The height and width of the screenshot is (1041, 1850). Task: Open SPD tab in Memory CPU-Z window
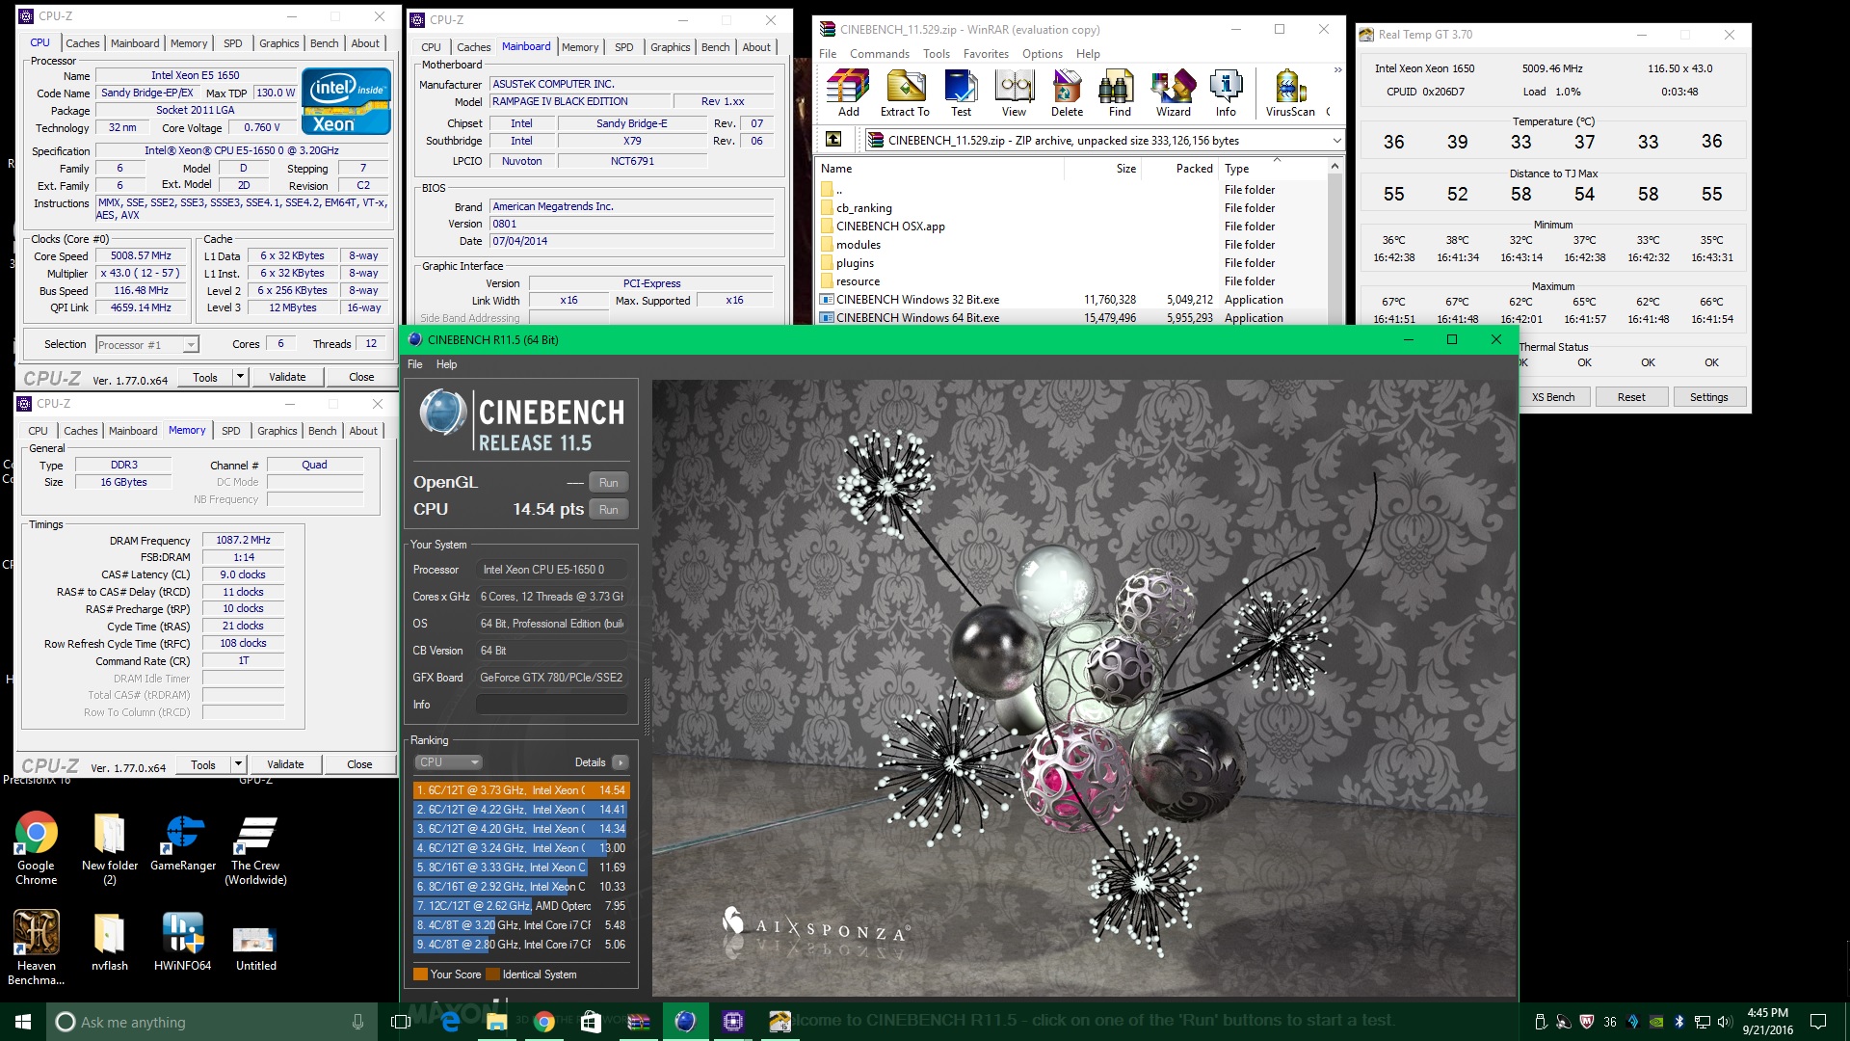(x=230, y=431)
